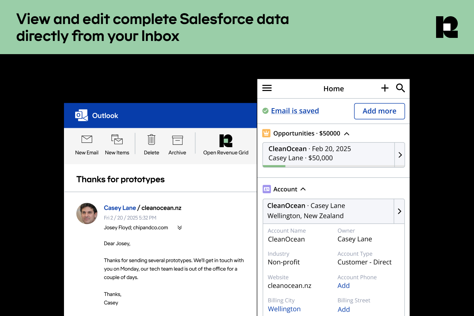Collapse the Opportunities section
The height and width of the screenshot is (316, 474).
coord(347,134)
